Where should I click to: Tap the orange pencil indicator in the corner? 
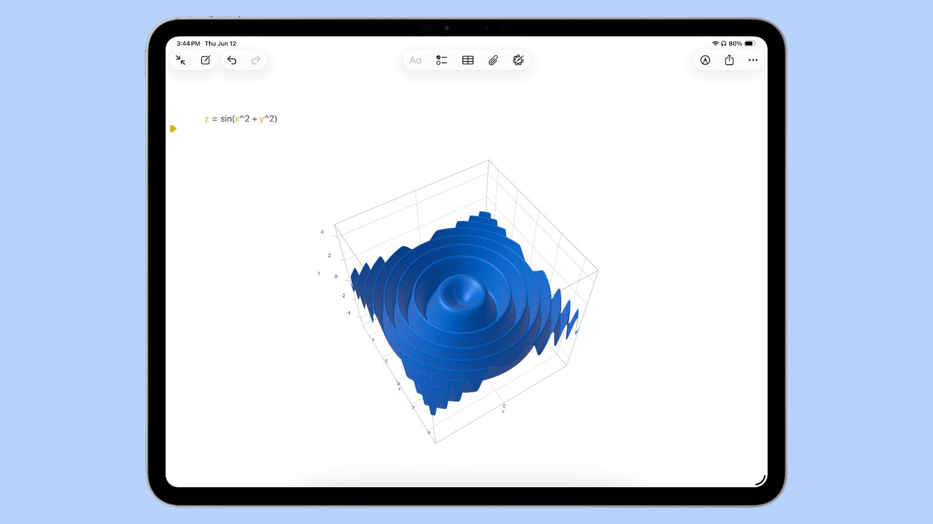point(760,479)
